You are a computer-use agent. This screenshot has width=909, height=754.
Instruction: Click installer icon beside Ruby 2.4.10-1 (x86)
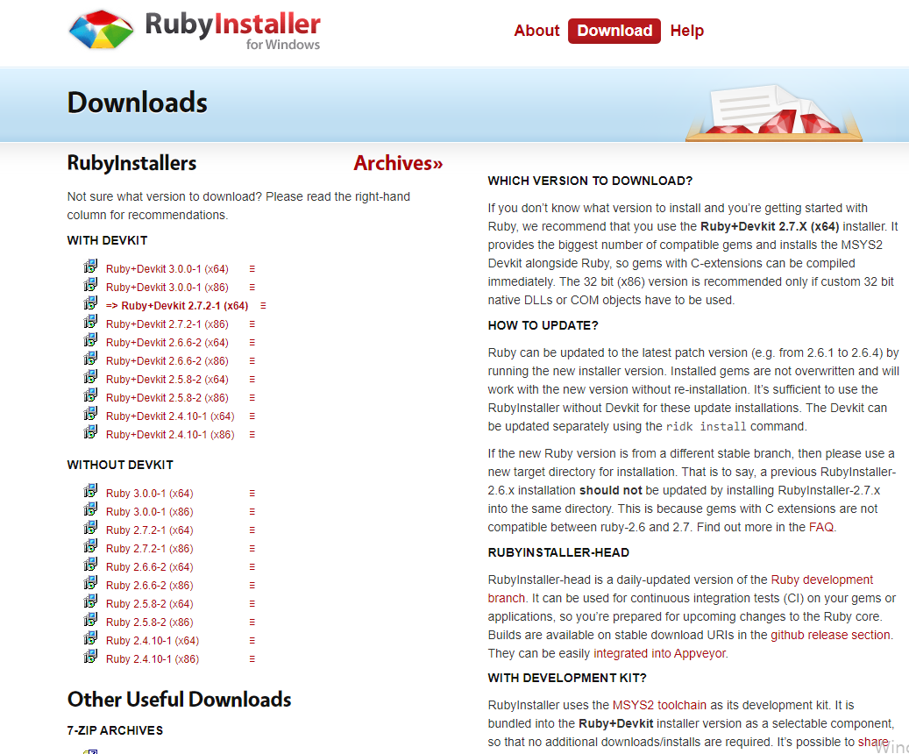pos(90,657)
